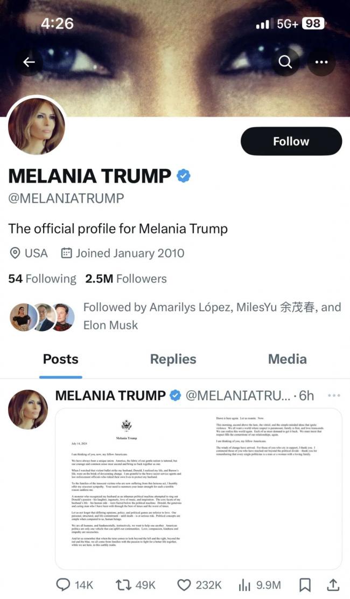Select the Posts tab

tap(60, 359)
